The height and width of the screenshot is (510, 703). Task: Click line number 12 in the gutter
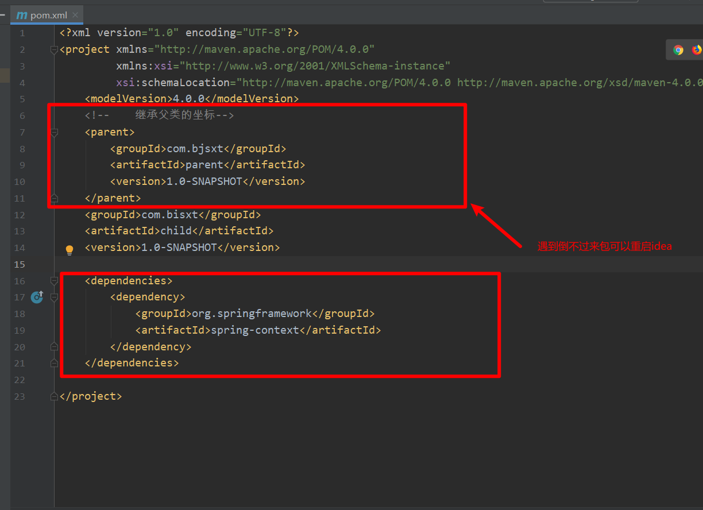click(20, 215)
